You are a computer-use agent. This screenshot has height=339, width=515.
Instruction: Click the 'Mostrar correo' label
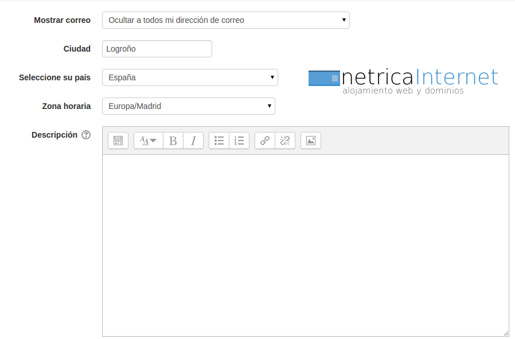coord(63,20)
